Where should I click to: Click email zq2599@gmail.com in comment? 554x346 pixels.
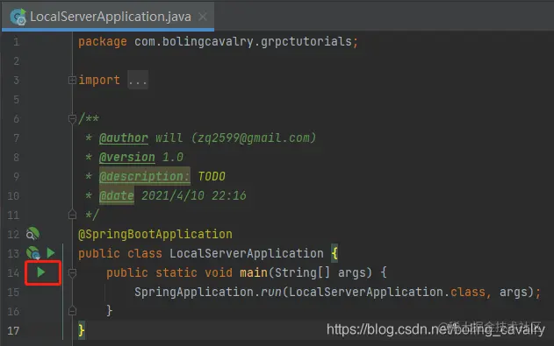pyautogui.click(x=253, y=138)
